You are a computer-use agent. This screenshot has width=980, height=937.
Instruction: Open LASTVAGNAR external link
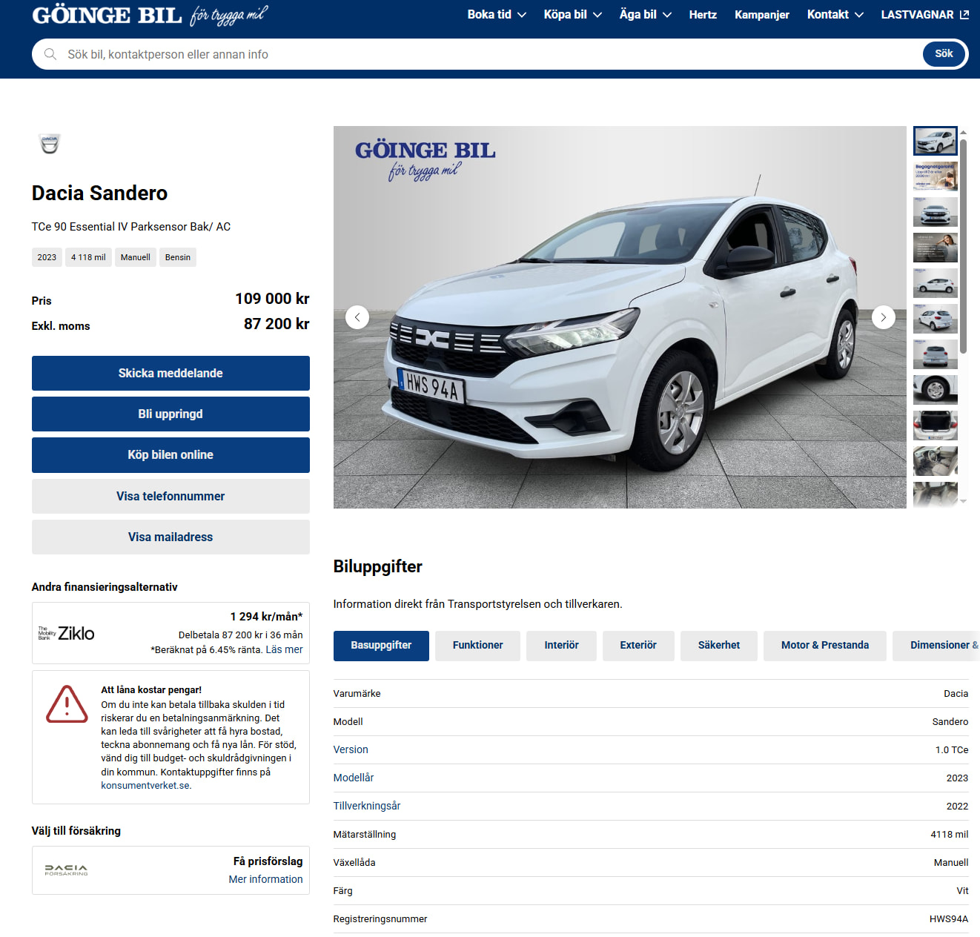tap(924, 15)
